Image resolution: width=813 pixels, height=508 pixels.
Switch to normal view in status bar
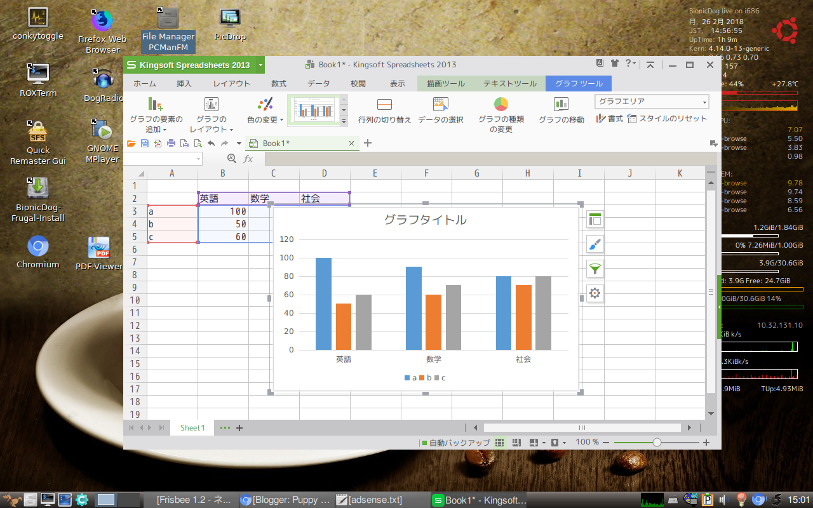pyautogui.click(x=499, y=442)
